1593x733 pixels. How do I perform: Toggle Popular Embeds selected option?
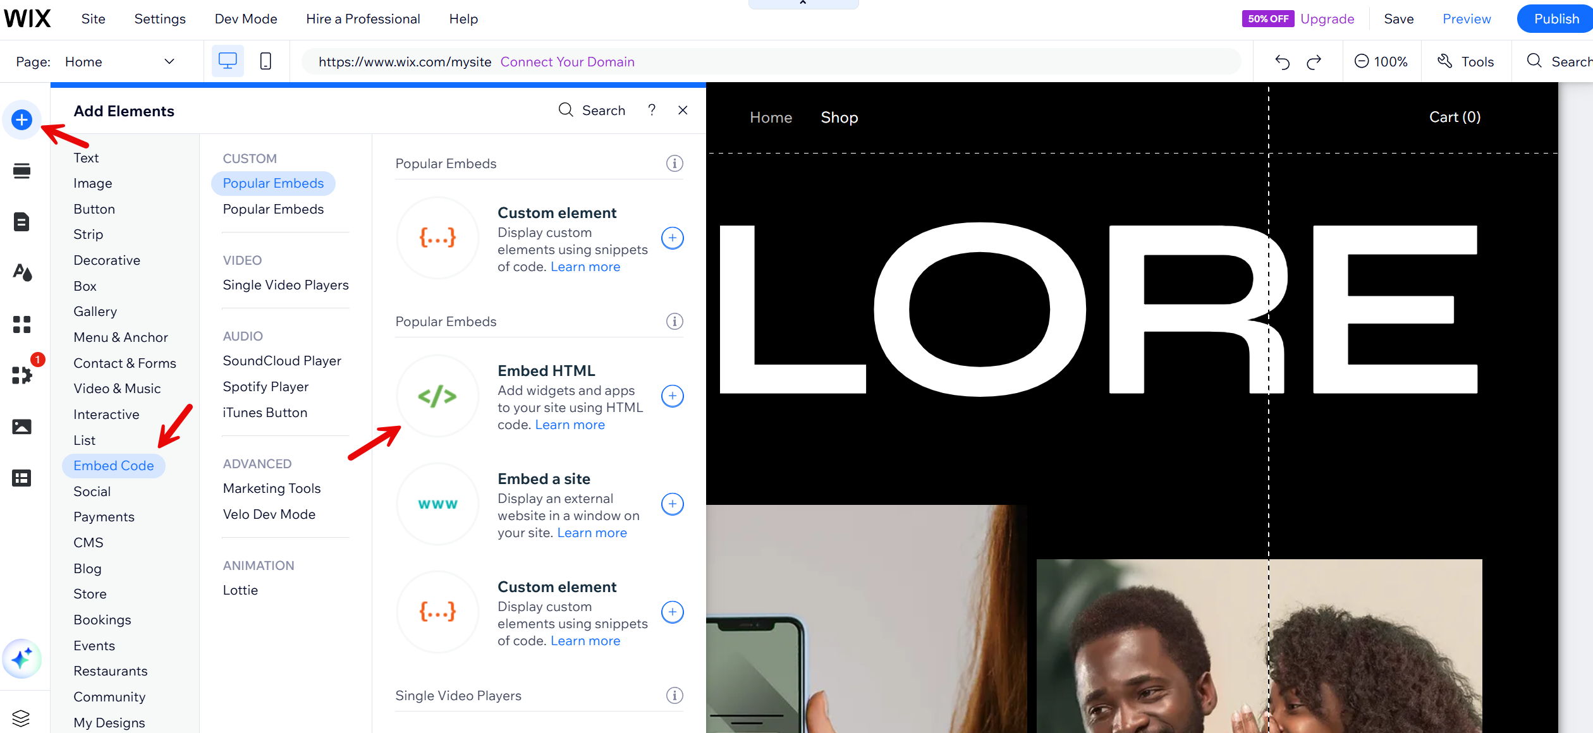272,183
